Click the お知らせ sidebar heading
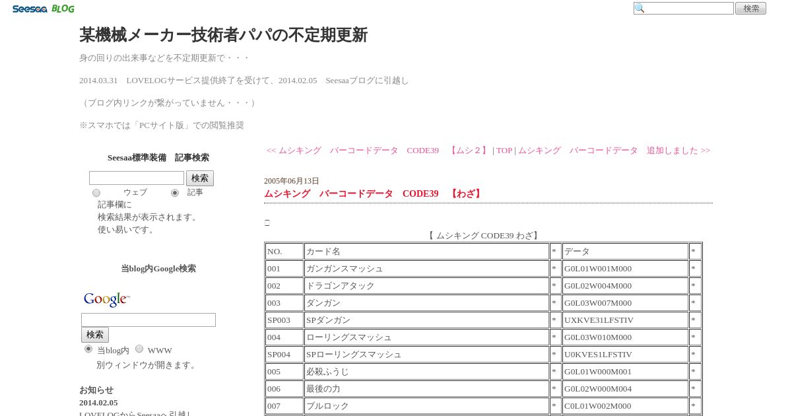Screen dimensions: 792x416 [x=96, y=390]
